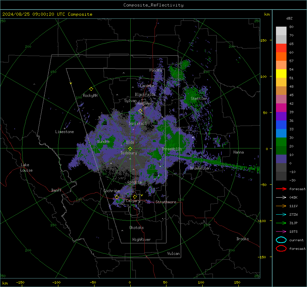Click the Strathmore city label

[166, 202]
